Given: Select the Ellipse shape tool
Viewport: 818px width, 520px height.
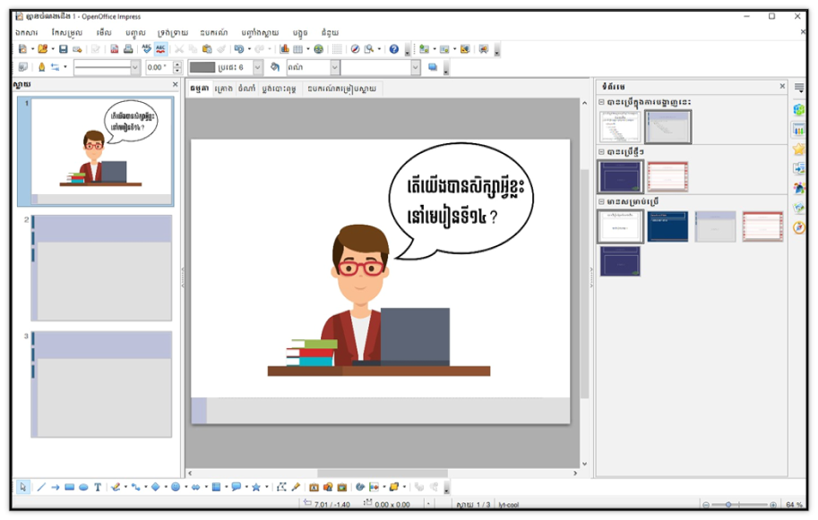Looking at the screenshot, I should tap(83, 487).
